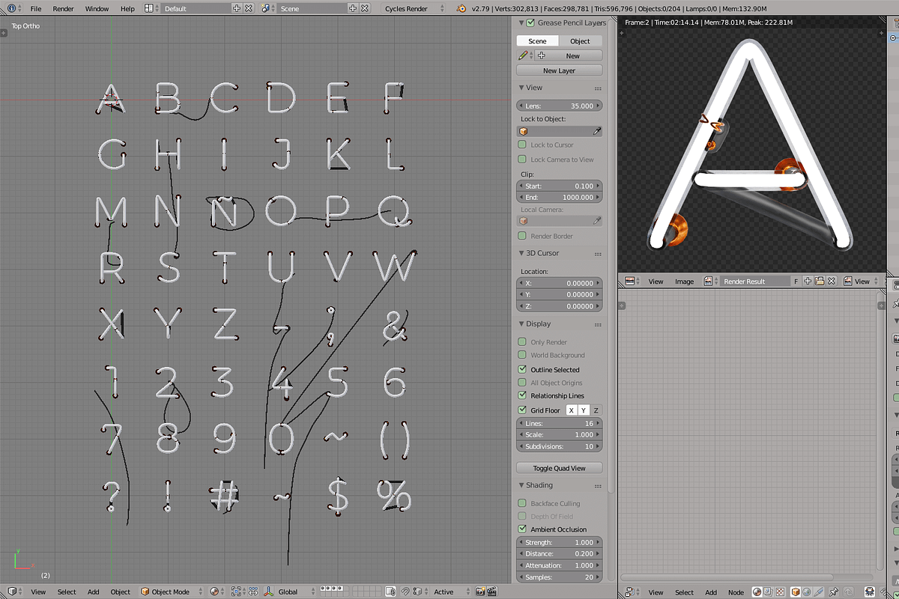The height and width of the screenshot is (599, 899).
Task: Delete the Default screen layout
Action: tap(249, 8)
